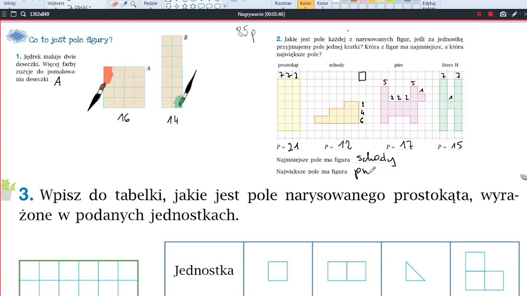Select Kolor 1 foreground color
Viewport: 527px width, 296px height.
pyautogui.click(x=305, y=5)
